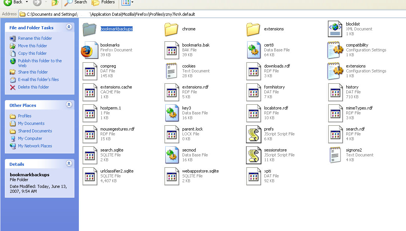Viewport: 406px width, 231px height.
Task: Click the Rename this folder link
Action: 35,38
